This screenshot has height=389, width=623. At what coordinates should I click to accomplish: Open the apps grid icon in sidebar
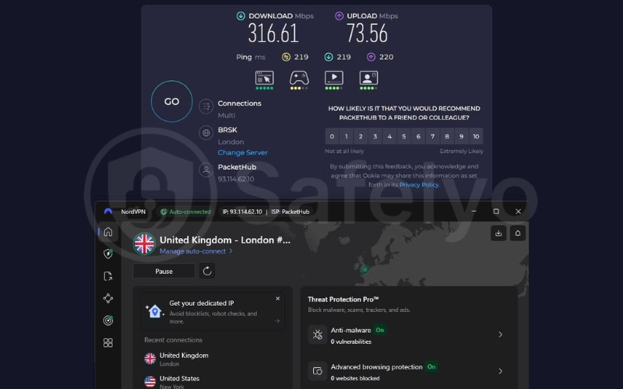108,342
